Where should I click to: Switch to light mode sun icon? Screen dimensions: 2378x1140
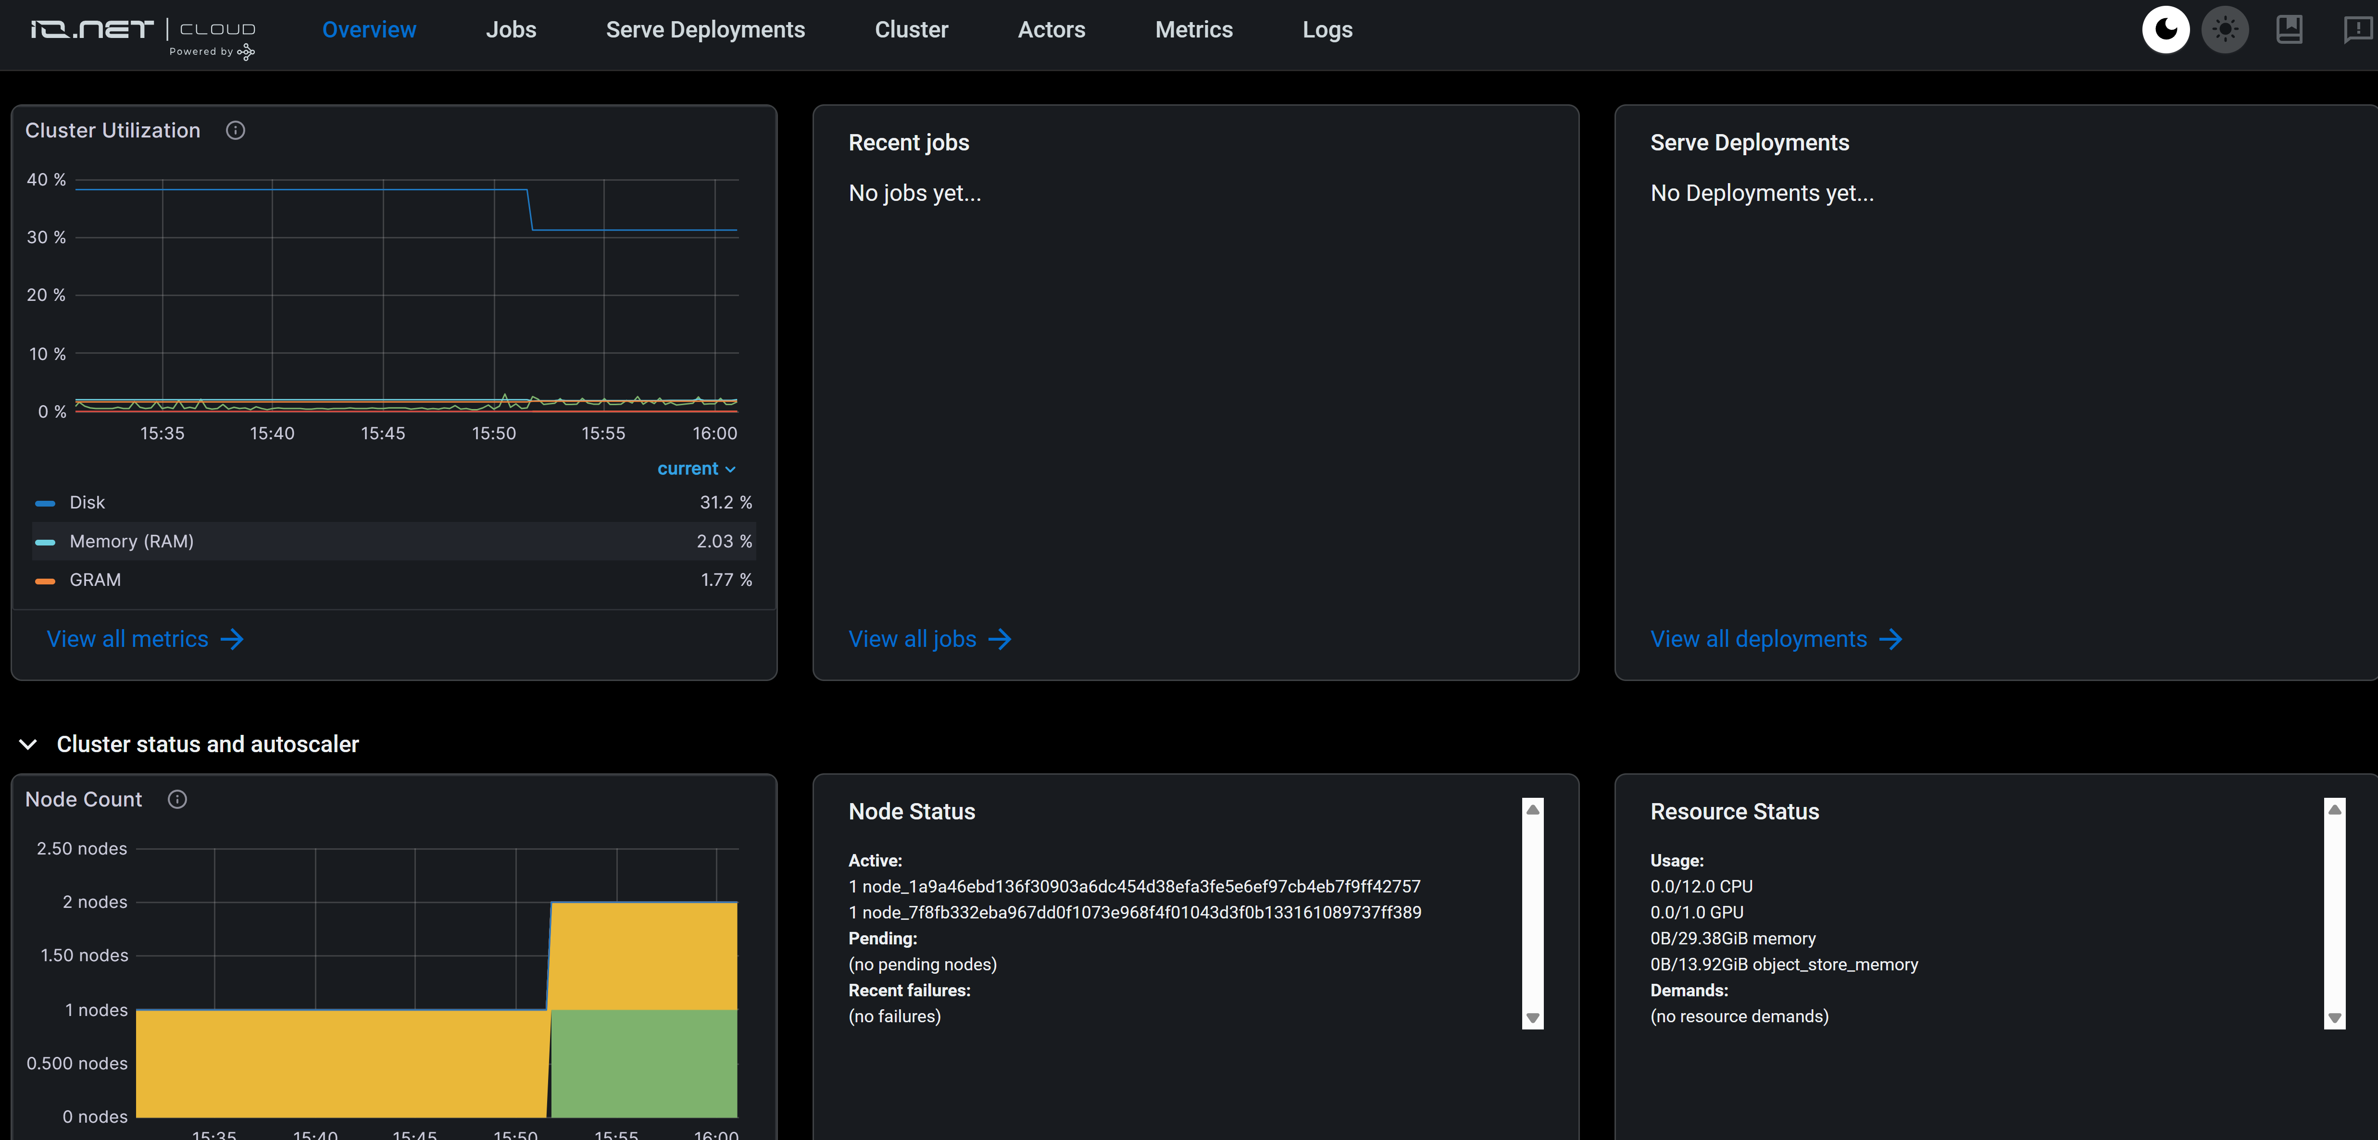(2225, 29)
